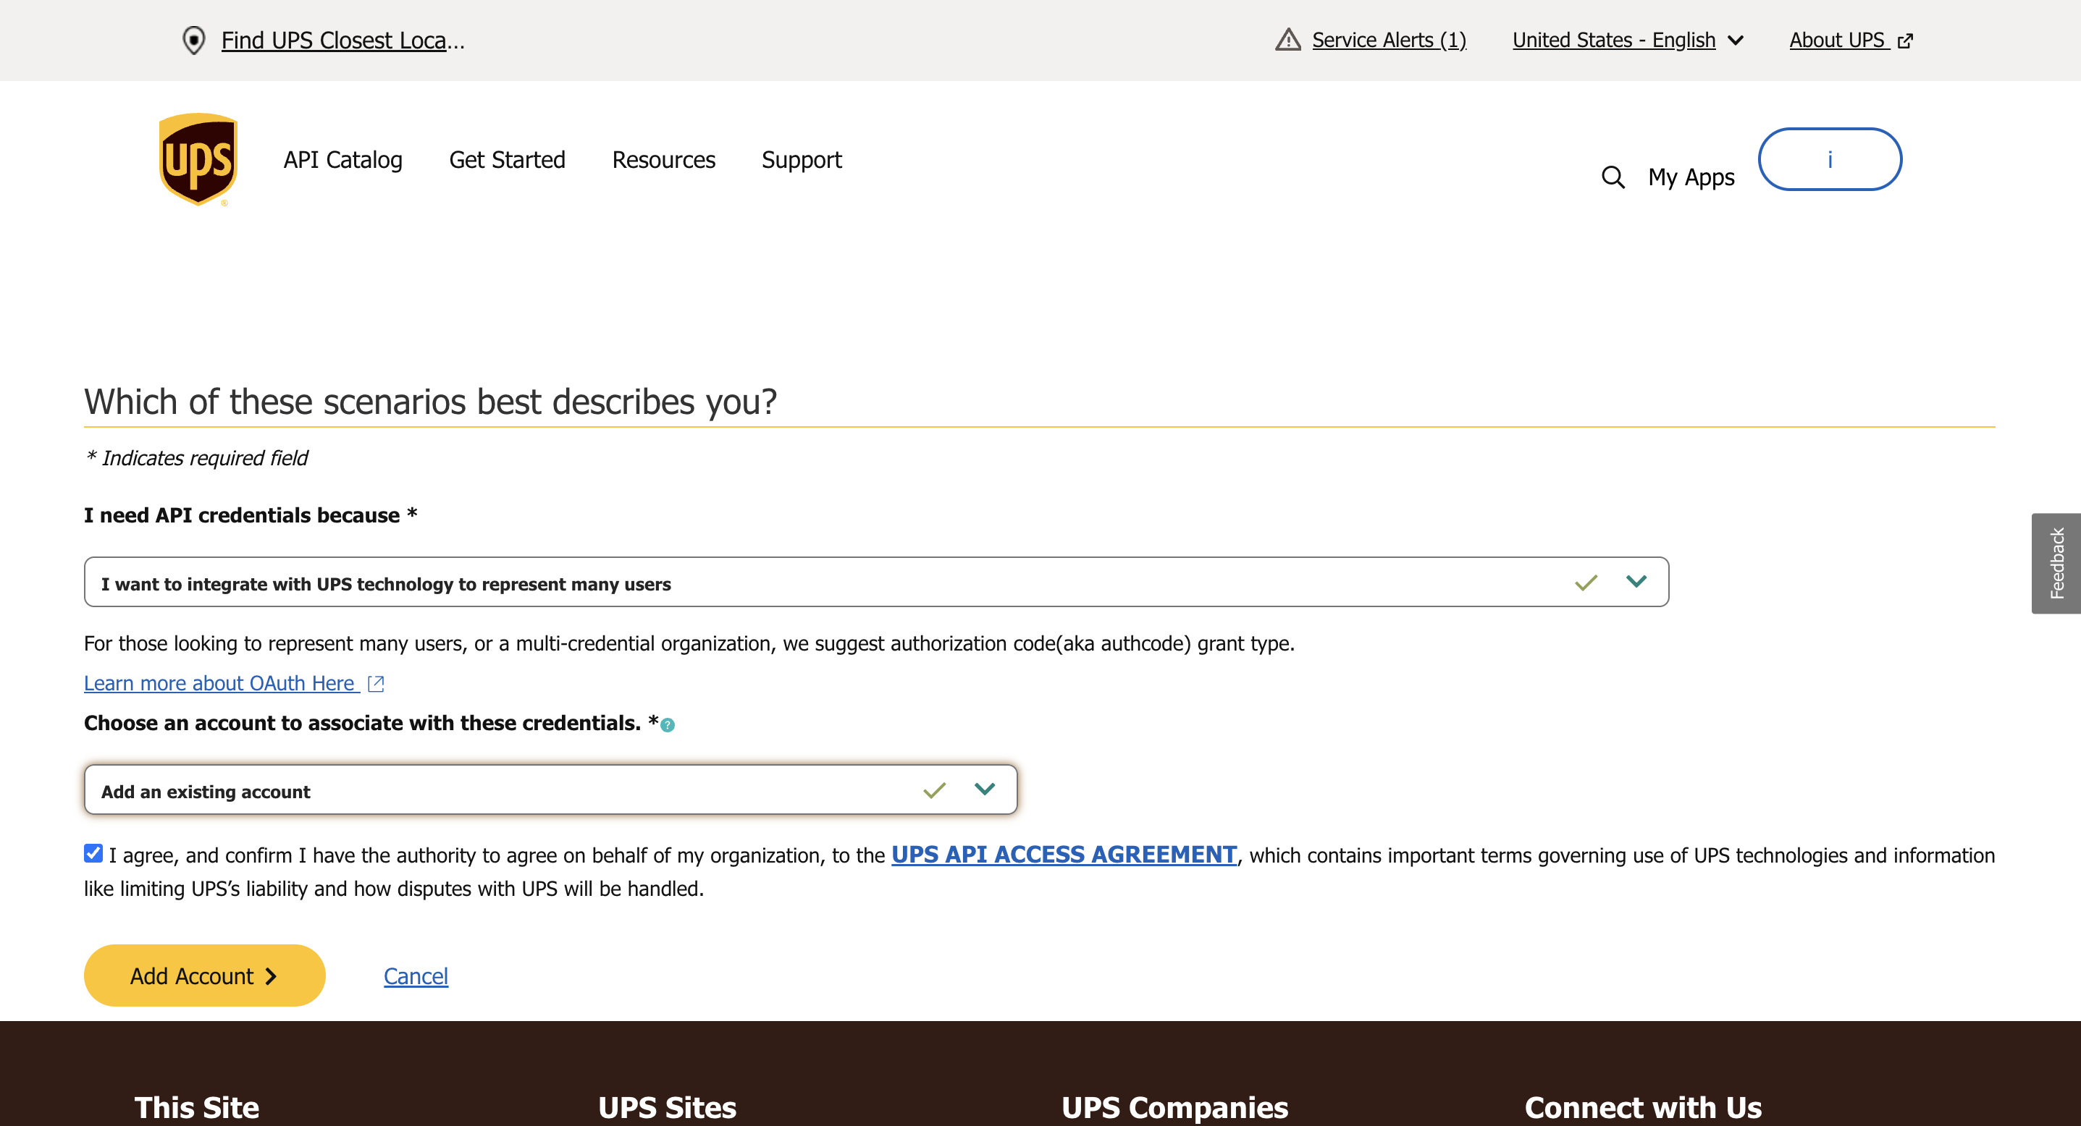Image resolution: width=2081 pixels, height=1126 pixels.
Task: Expand the API credentials reason dropdown
Action: (x=1636, y=582)
